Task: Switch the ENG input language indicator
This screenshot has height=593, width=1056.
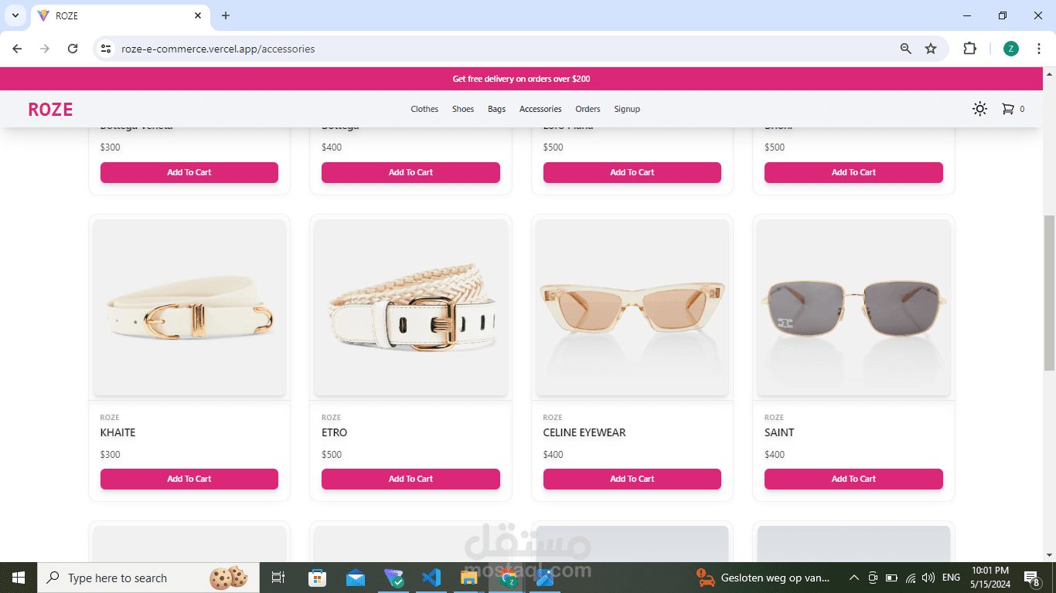Action: coord(952,578)
